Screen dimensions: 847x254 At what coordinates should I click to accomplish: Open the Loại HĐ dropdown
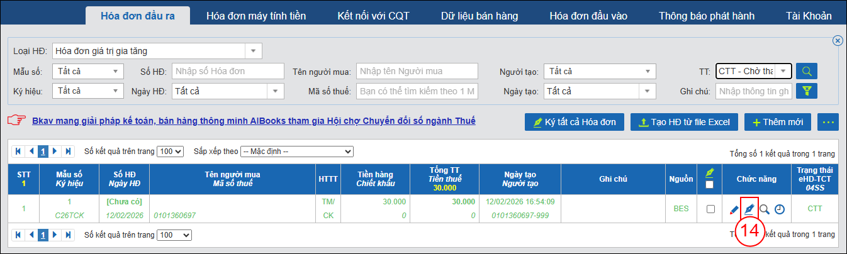[x=254, y=51]
